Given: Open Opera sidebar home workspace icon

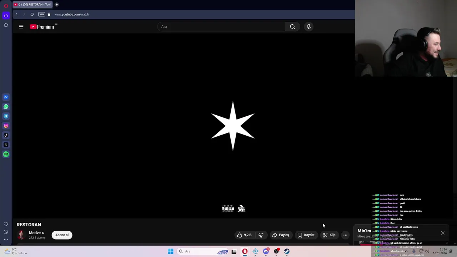Looking at the screenshot, I should [6, 15].
